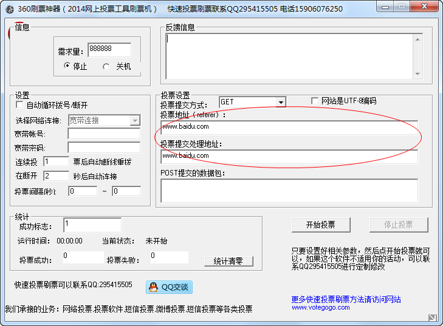The width and height of the screenshot is (443, 326).
Task: Click the first 投票间隔 field
Action: 83,191
